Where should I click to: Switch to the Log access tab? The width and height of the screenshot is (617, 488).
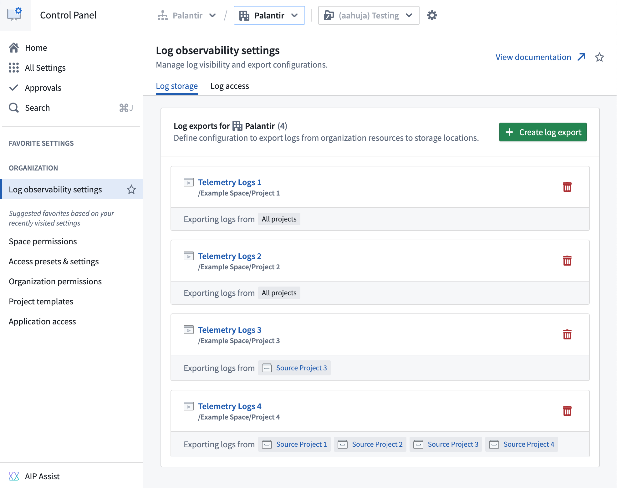click(x=230, y=86)
